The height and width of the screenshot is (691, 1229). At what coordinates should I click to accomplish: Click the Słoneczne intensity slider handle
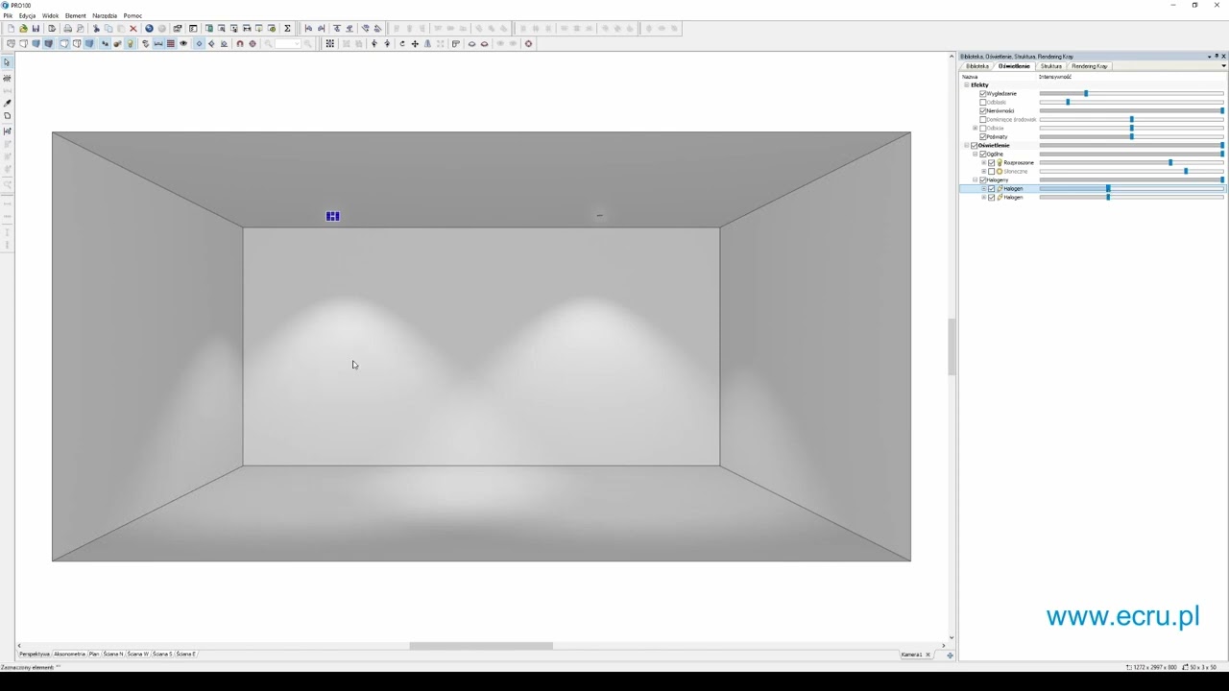pos(1186,171)
